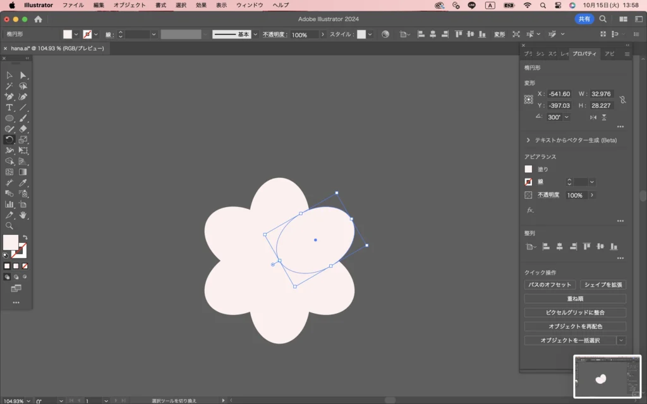Select the Zoom magnifier tool
This screenshot has height=404, width=647.
9,226
